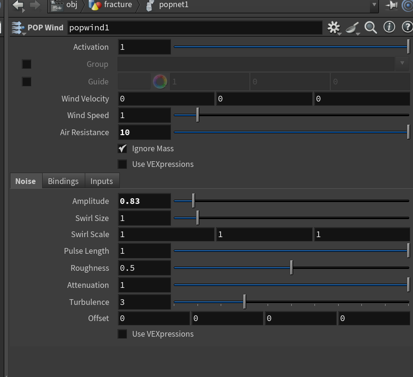Click the Activation slider handle
The width and height of the screenshot is (413, 377).
coord(408,46)
